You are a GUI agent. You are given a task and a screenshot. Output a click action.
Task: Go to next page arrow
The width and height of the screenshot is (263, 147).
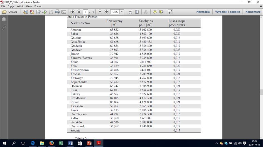point(79,12)
